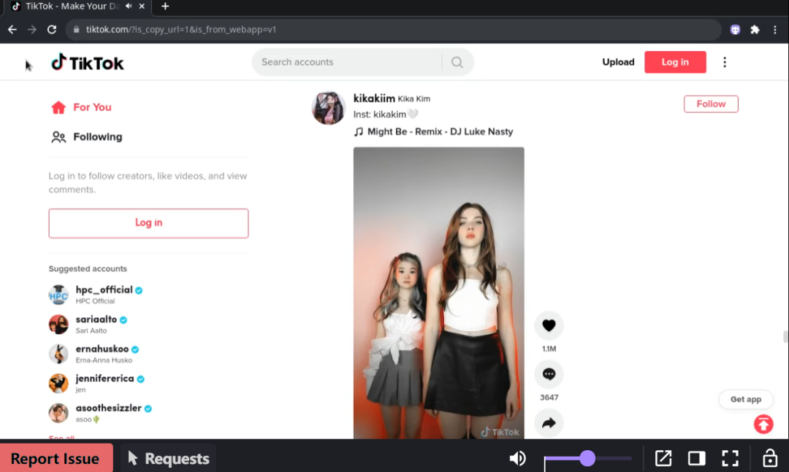Image resolution: width=789 pixels, height=472 pixels.
Task: Click the page vertical scrollbar thumb
Action: (x=785, y=336)
